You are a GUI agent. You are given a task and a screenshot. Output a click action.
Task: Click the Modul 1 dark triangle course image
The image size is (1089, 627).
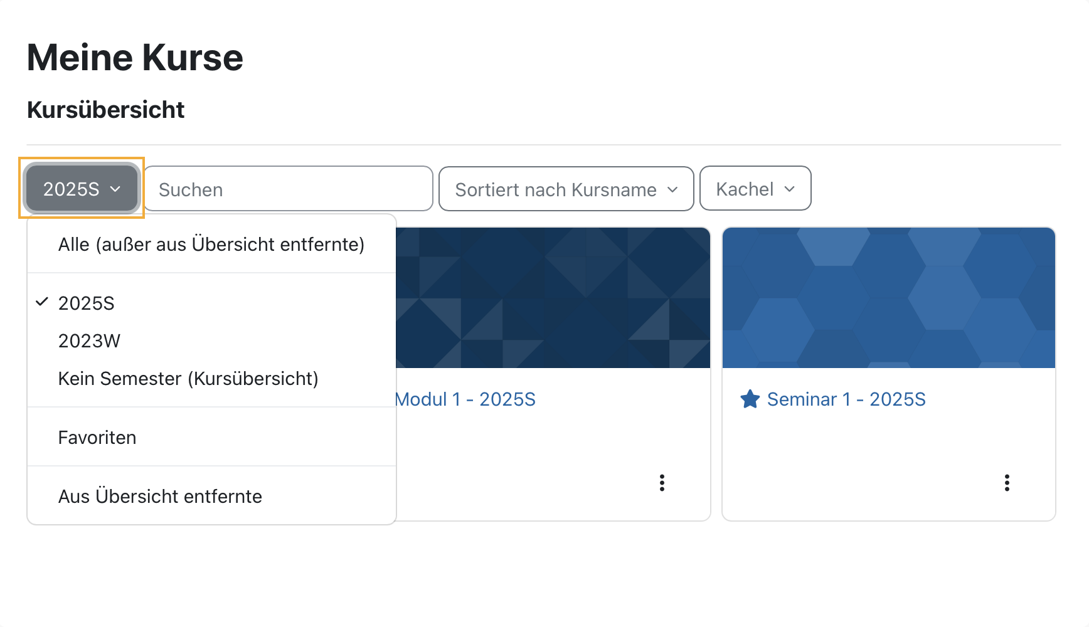point(553,298)
